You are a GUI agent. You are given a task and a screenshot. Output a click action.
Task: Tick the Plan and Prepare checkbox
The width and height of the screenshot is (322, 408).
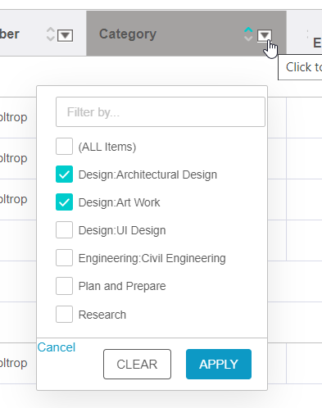click(64, 286)
